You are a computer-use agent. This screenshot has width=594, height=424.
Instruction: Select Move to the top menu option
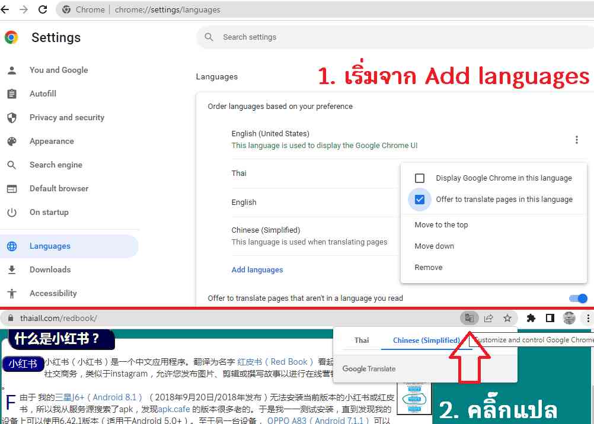tap(441, 225)
